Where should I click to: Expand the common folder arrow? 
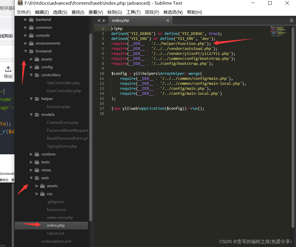click(26, 27)
